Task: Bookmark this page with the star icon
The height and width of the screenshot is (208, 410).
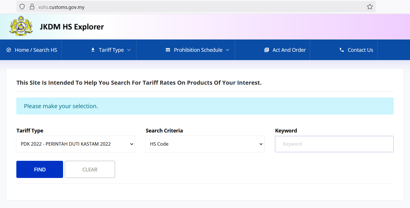Action: [370, 7]
